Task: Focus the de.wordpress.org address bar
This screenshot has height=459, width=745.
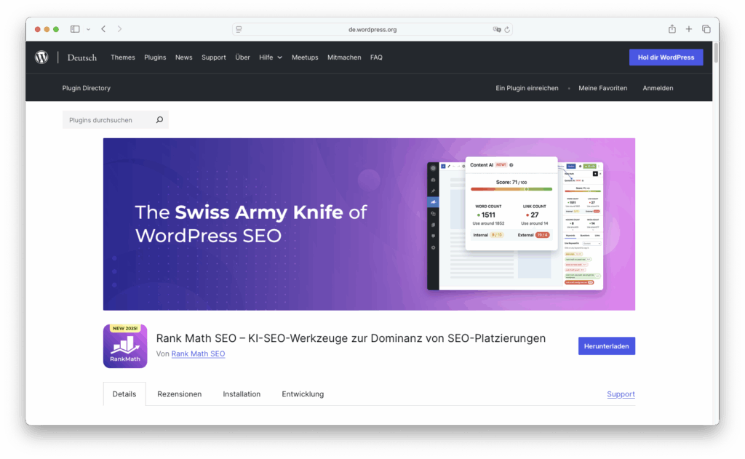Action: (x=372, y=29)
